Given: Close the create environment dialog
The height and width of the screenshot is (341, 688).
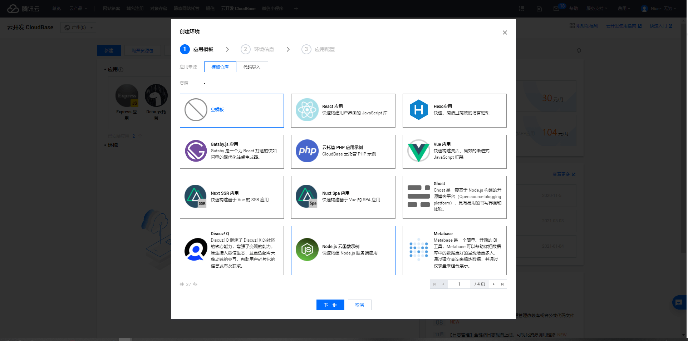Looking at the screenshot, I should pyautogui.click(x=505, y=33).
